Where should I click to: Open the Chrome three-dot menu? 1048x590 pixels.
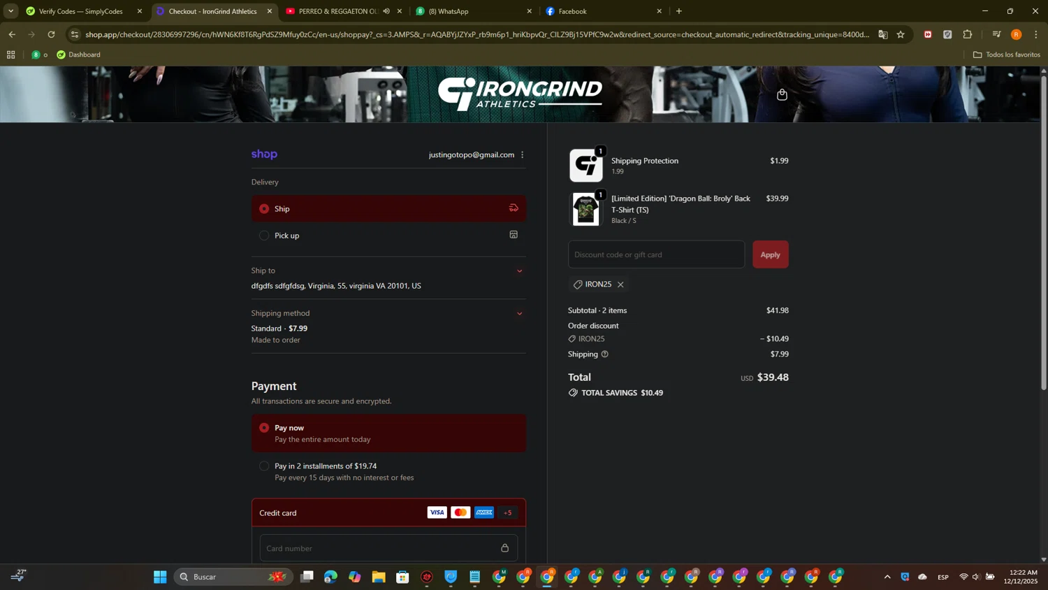coord(1036,34)
